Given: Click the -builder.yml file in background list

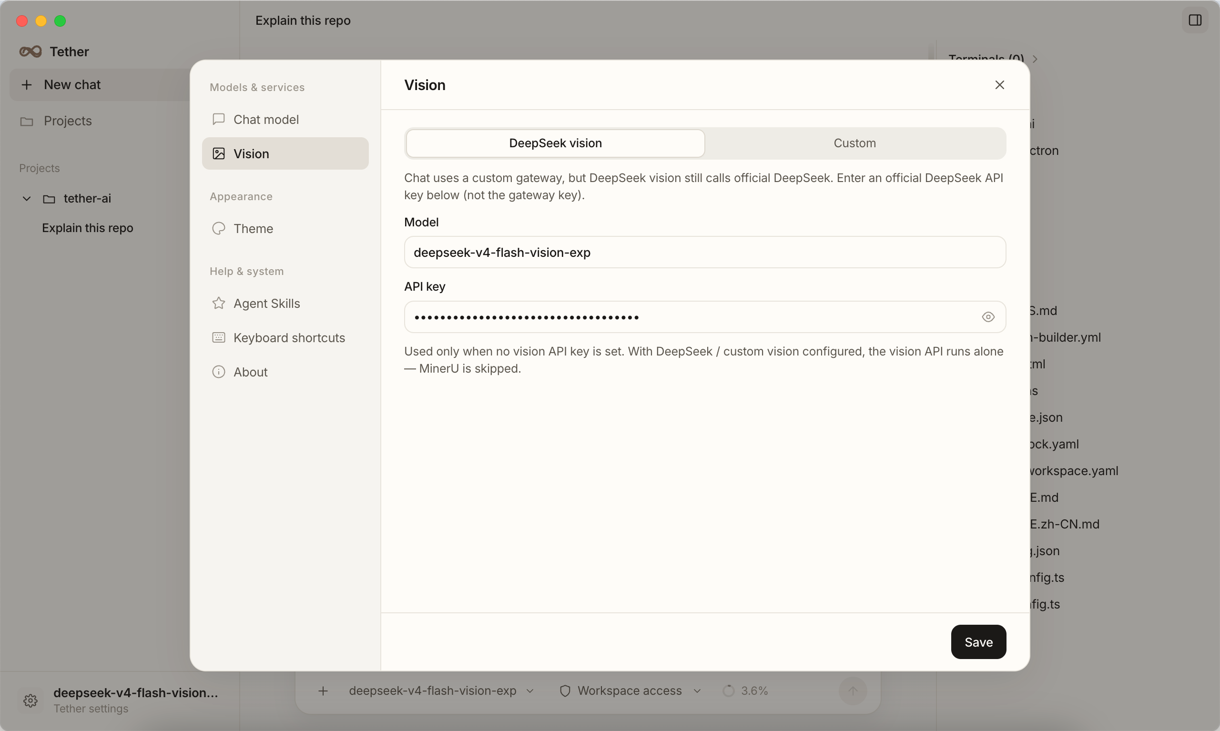Looking at the screenshot, I should tap(1065, 337).
